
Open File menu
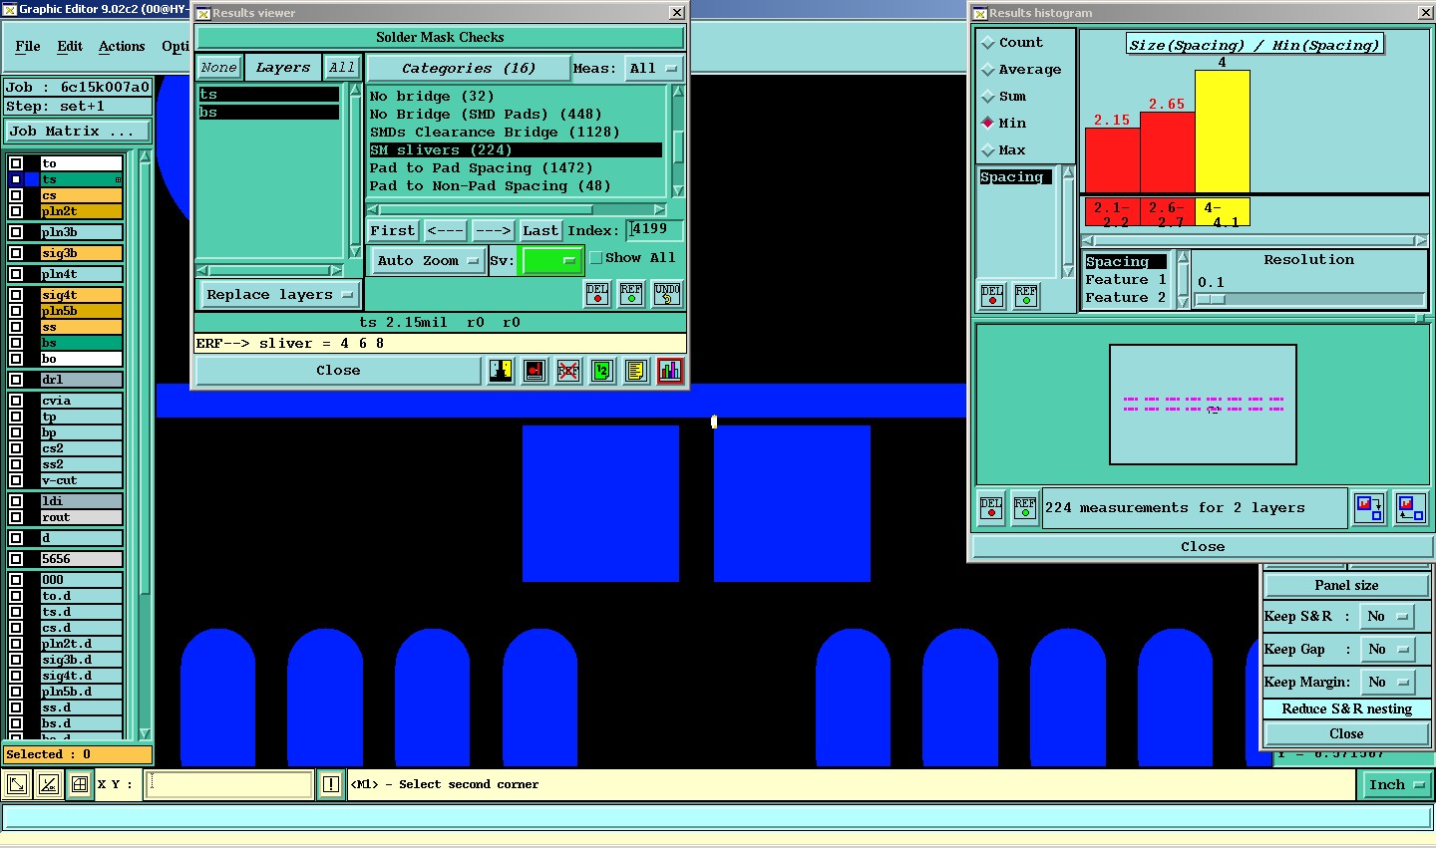(28, 47)
